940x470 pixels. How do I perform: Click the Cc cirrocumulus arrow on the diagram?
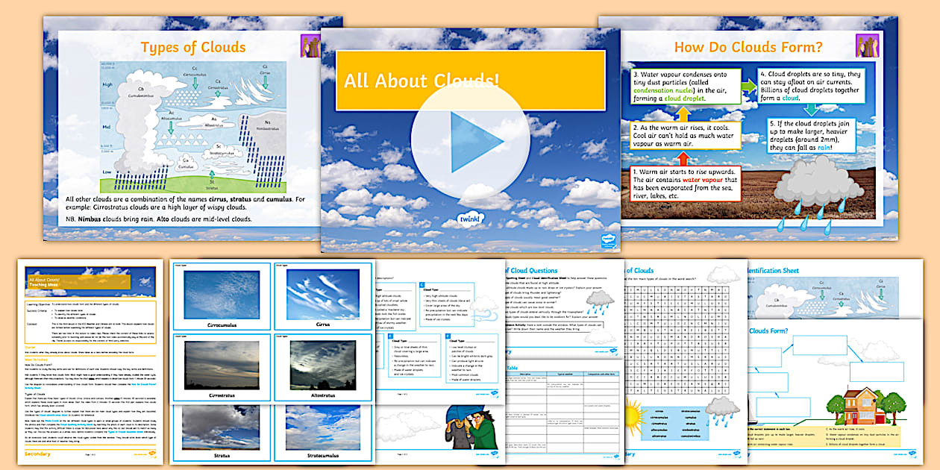click(x=194, y=85)
